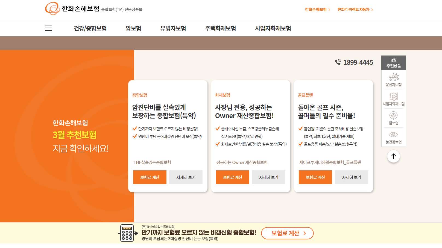Click 자세히 보기 on the 화재보험 card
Viewport: 442px width, 248px height.
269,177
